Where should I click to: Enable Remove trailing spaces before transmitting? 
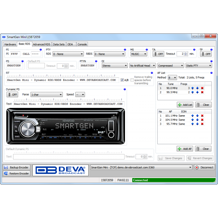132,80
